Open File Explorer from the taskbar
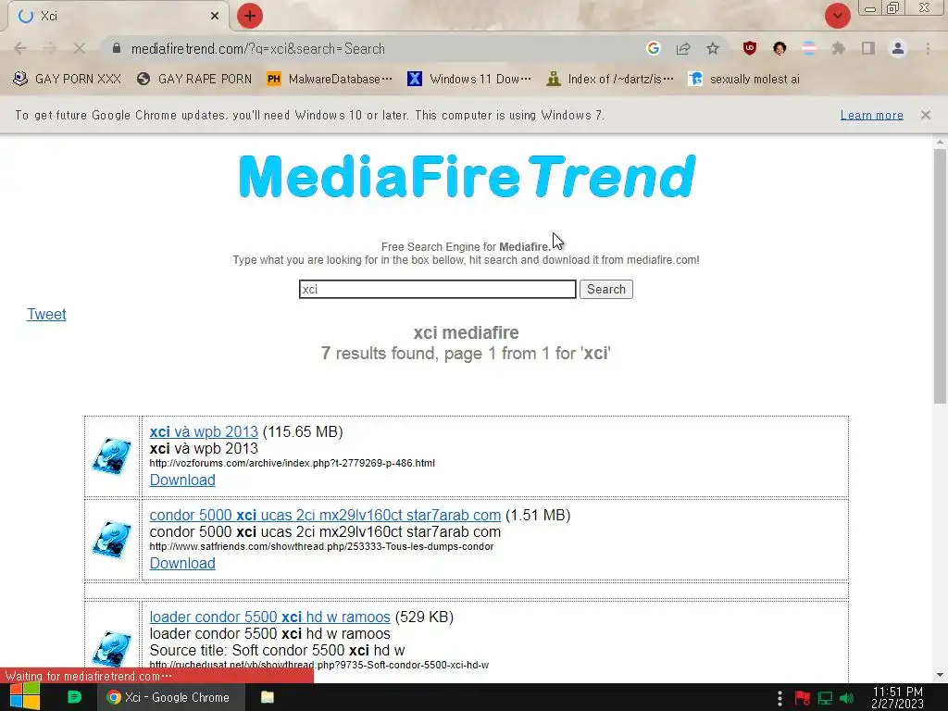This screenshot has width=948, height=711. coord(268,697)
